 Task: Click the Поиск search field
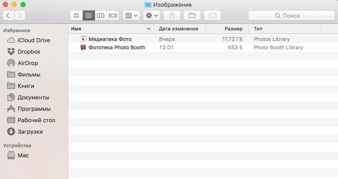click(x=291, y=16)
